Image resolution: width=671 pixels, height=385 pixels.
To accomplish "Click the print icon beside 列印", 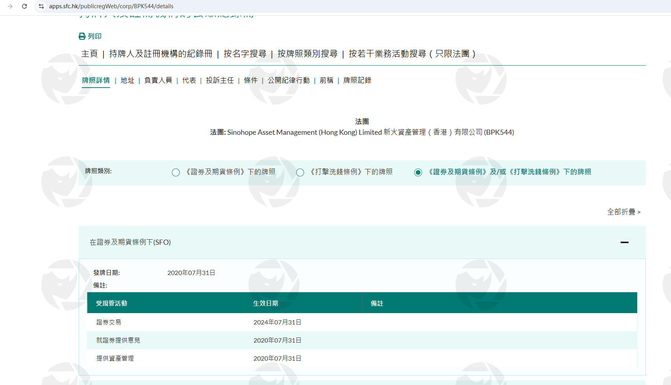I will [x=82, y=36].
